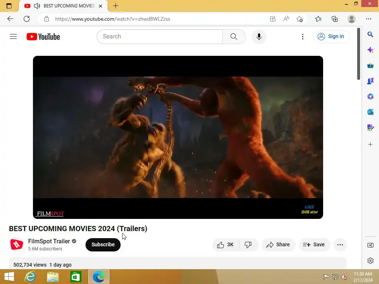Share the video
This screenshot has height=284, width=379.
coord(278,245)
